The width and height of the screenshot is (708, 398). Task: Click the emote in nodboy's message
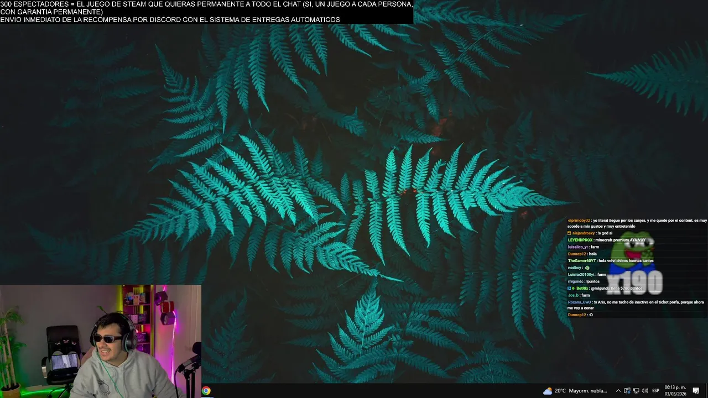point(587,268)
